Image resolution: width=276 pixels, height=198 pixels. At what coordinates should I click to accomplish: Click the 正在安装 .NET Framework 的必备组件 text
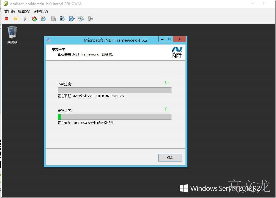(x=86, y=123)
